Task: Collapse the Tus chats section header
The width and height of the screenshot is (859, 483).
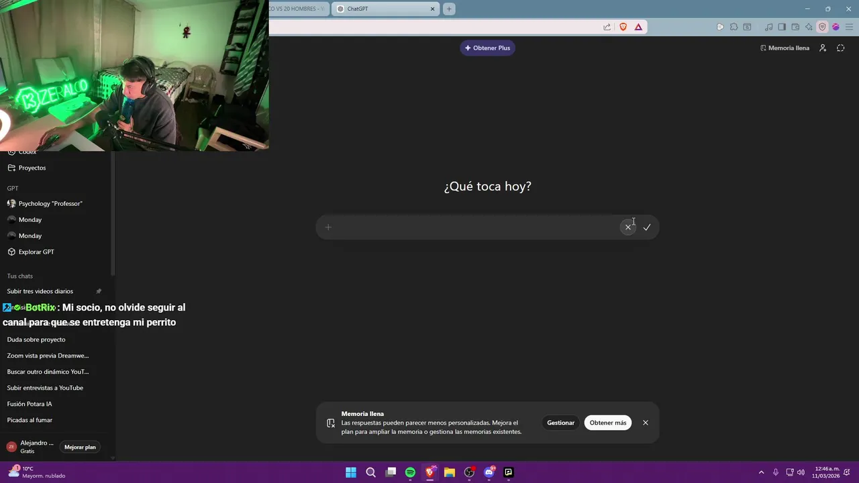Action: click(20, 276)
